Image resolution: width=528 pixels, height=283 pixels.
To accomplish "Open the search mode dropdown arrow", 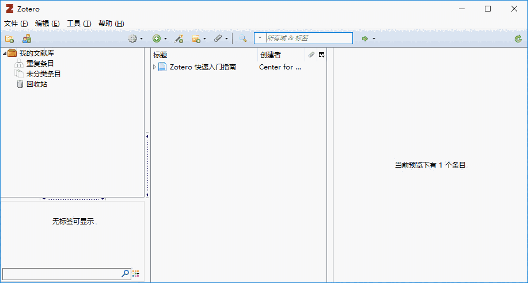I will [x=260, y=38].
